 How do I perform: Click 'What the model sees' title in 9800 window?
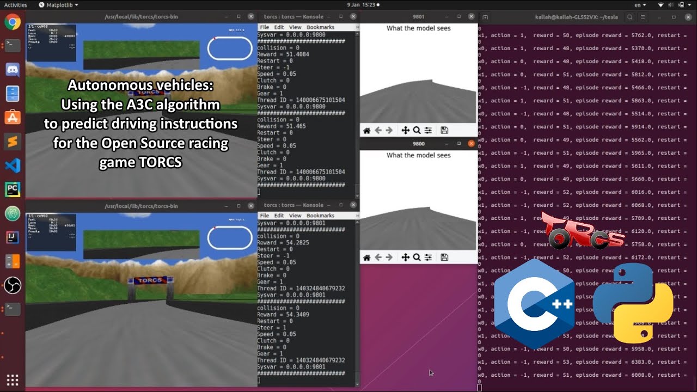[419, 155]
